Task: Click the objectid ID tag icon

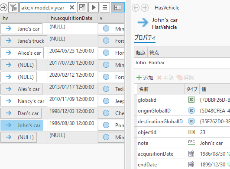Action: (191, 132)
